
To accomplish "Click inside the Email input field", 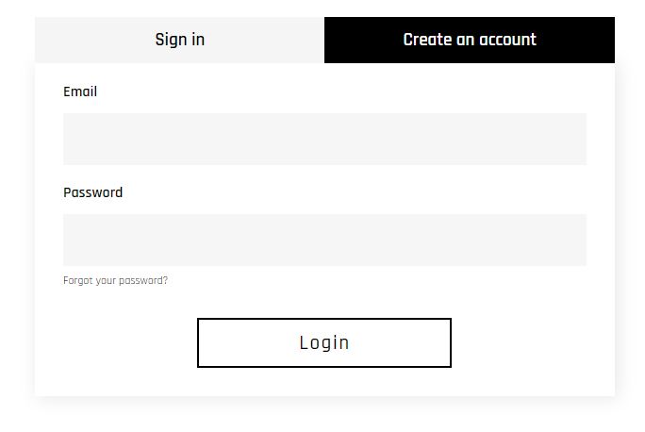I will (x=324, y=139).
